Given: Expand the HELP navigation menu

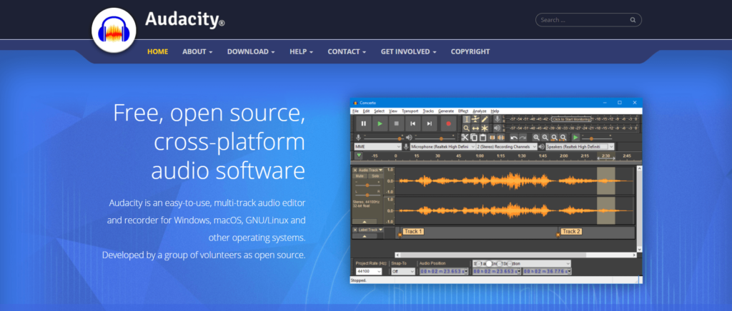Looking at the screenshot, I should [301, 51].
